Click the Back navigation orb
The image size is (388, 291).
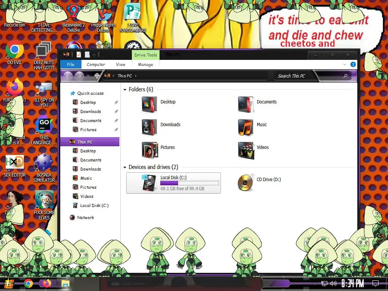[x=68, y=76]
